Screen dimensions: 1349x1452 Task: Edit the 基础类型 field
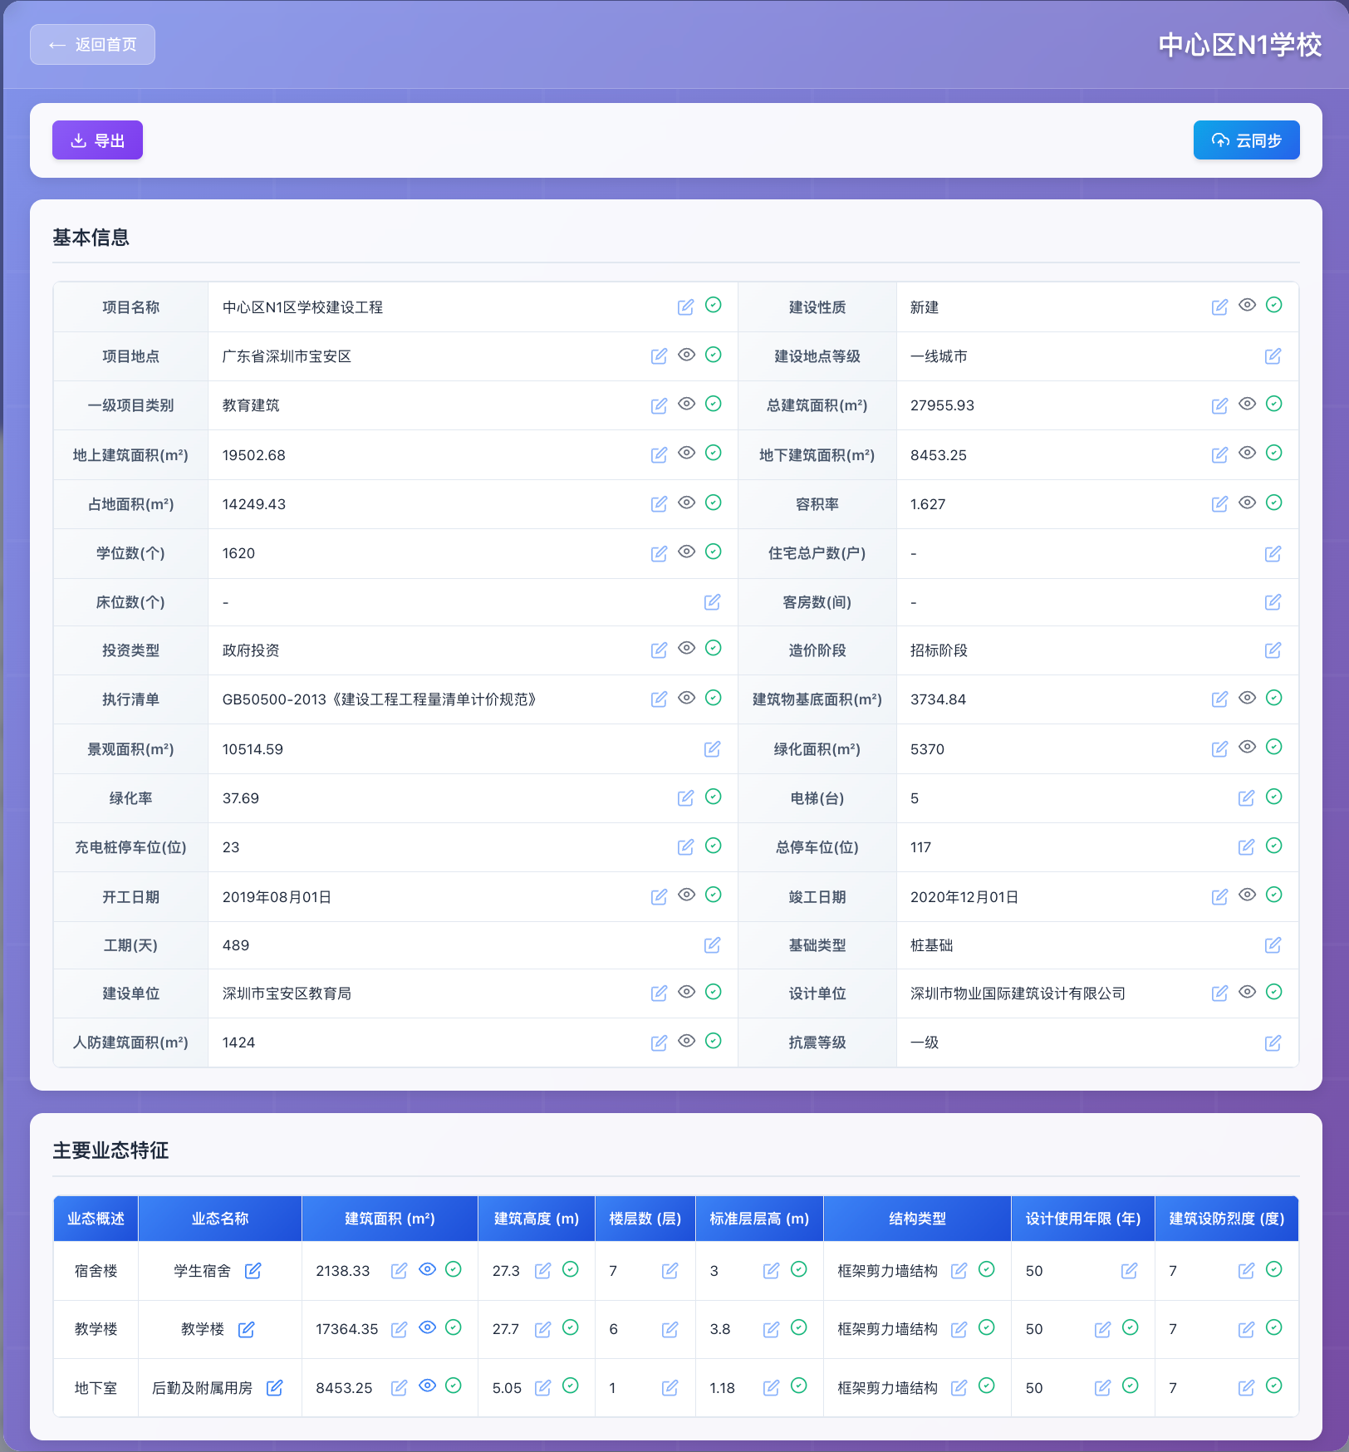pos(1273,944)
